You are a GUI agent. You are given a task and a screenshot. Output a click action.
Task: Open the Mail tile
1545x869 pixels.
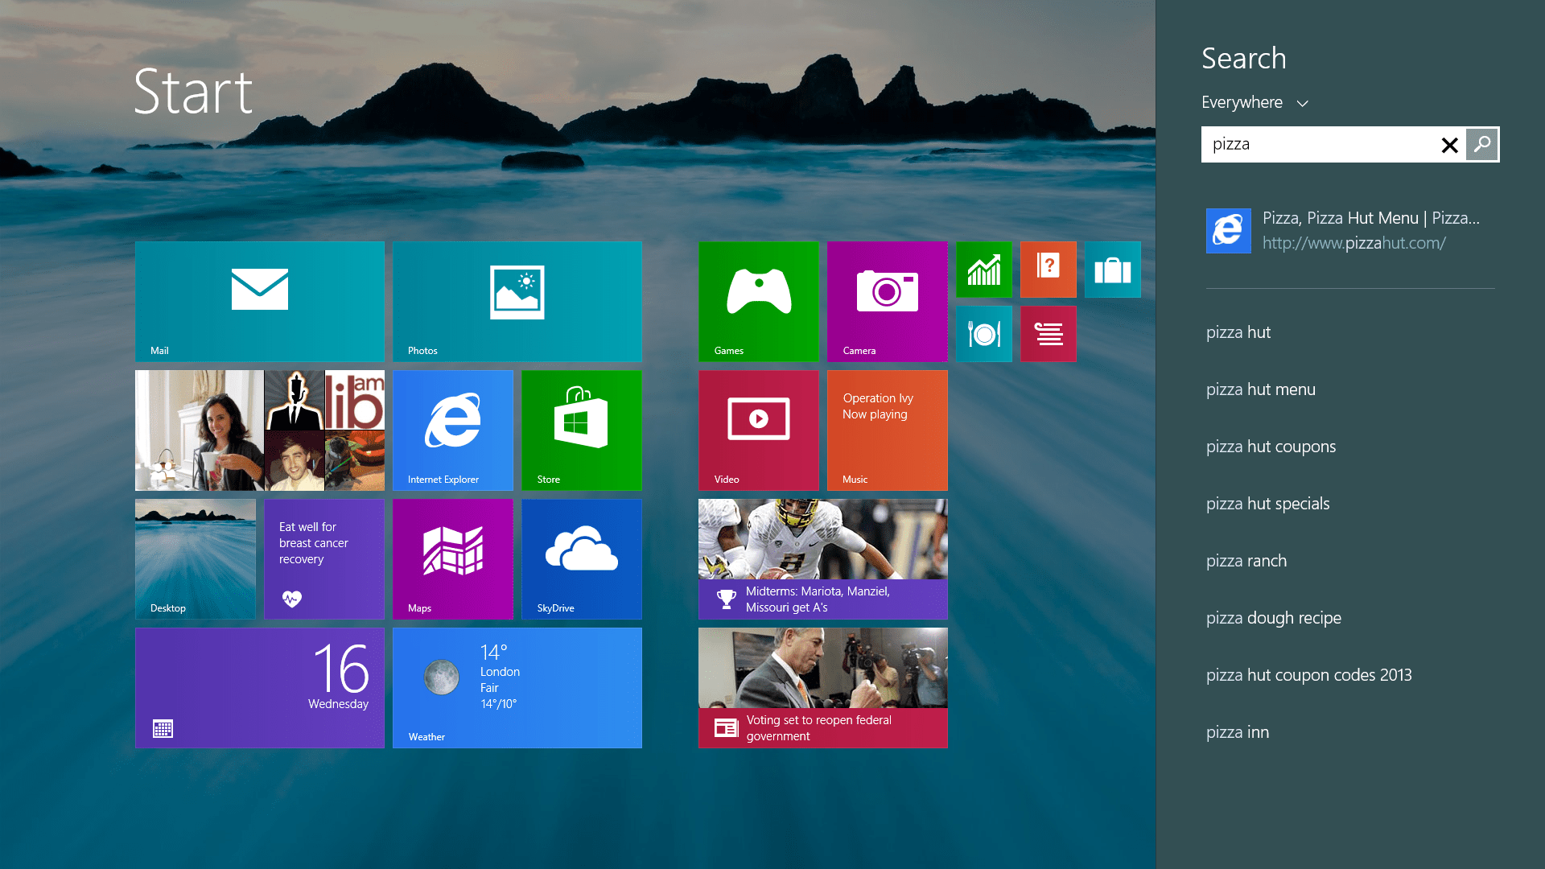[x=259, y=301]
